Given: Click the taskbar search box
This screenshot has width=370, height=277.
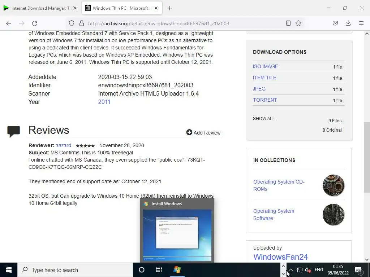Looking at the screenshot, I should 75,270.
